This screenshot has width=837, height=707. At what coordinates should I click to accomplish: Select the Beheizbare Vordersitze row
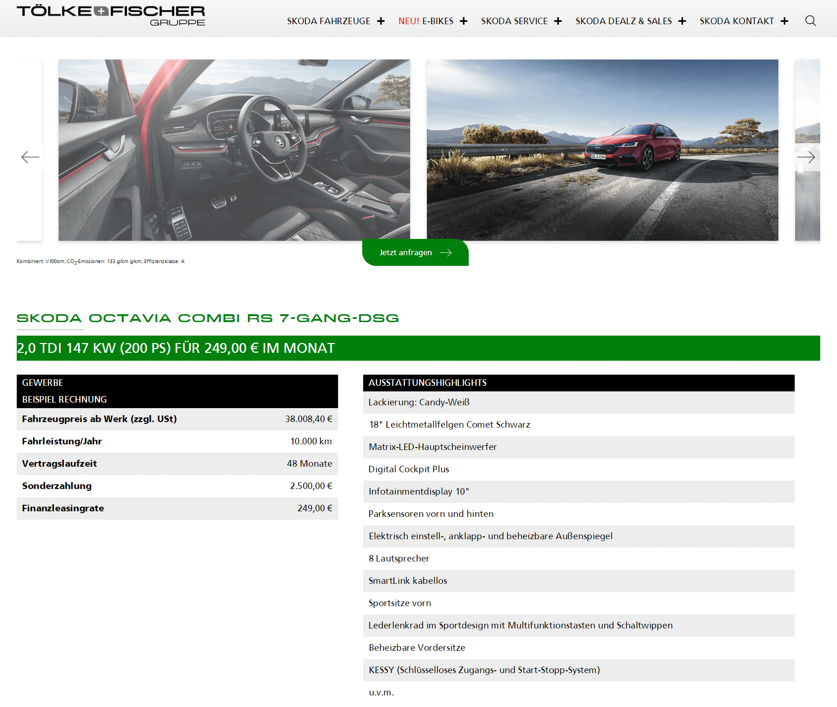(x=579, y=648)
